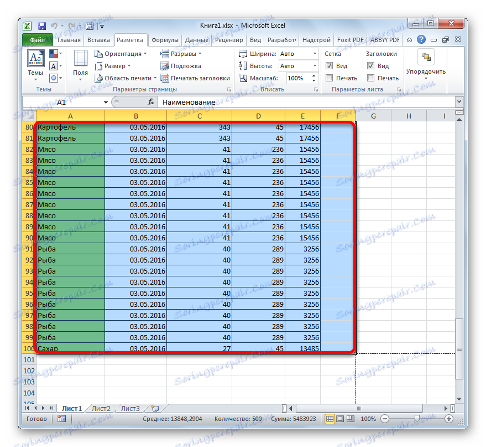Viewport: 486px width, 447px height.
Task: Enable Print (Печать) for gridlines
Action: [330, 78]
